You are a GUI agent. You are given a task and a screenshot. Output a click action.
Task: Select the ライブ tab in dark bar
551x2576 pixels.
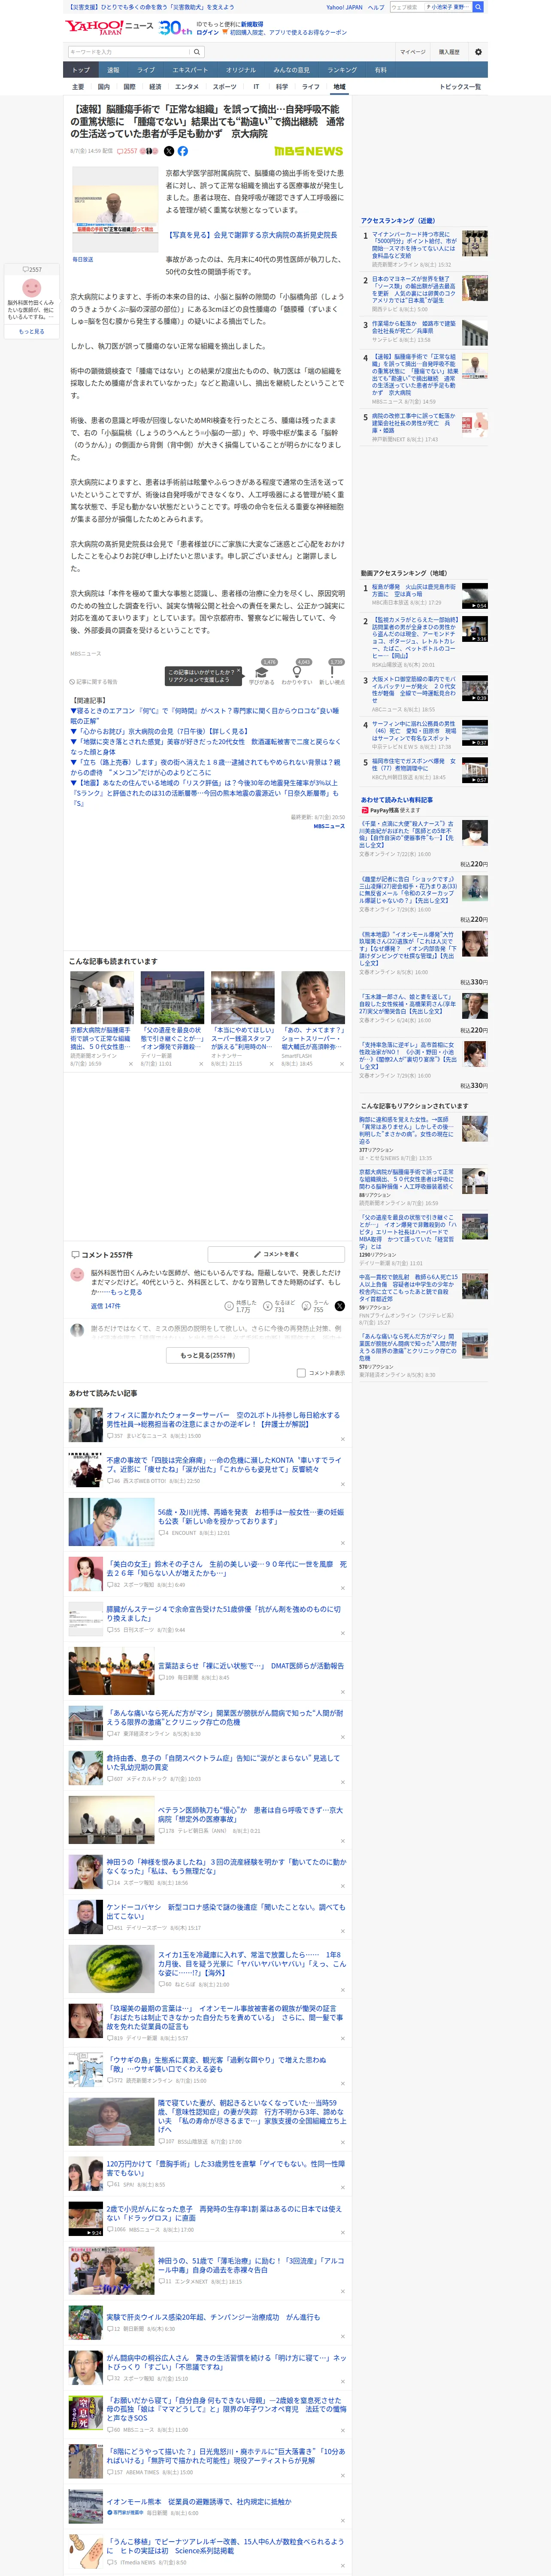[146, 70]
